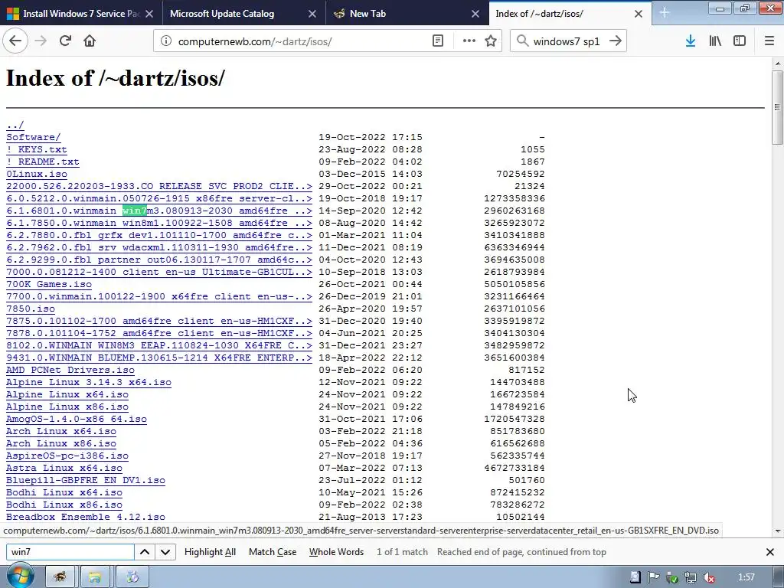Image resolution: width=784 pixels, height=588 pixels.
Task: Open the Library menu
Action: (x=715, y=41)
